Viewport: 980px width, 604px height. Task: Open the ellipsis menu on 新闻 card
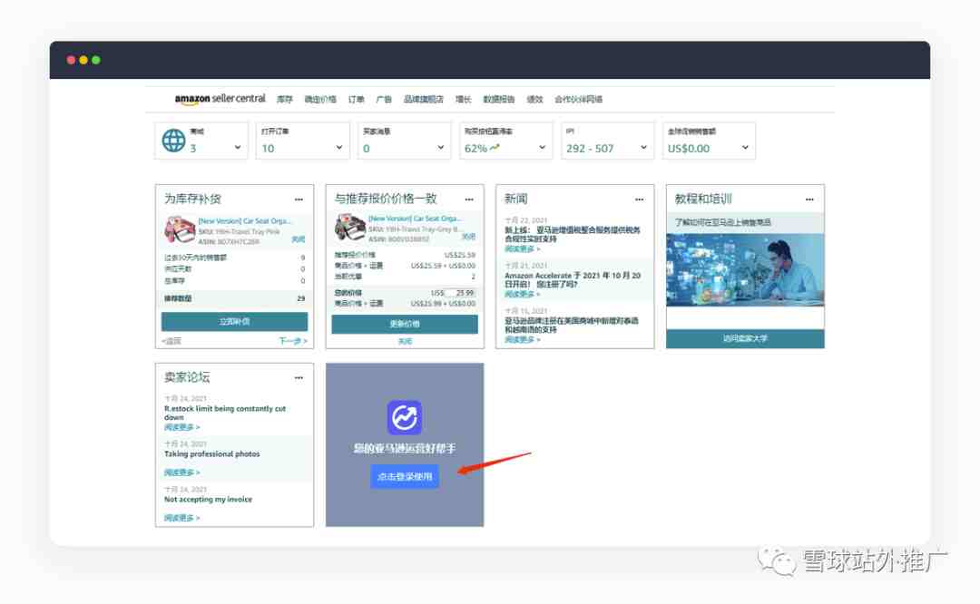pyautogui.click(x=639, y=200)
